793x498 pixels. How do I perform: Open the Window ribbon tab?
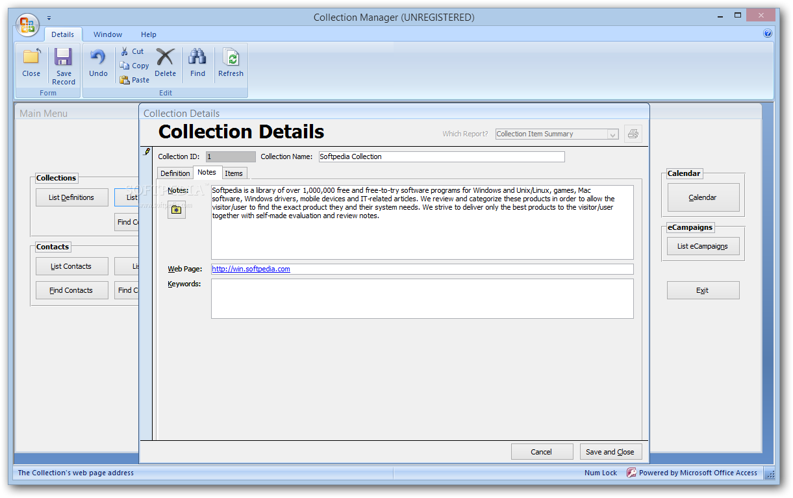[x=108, y=34]
